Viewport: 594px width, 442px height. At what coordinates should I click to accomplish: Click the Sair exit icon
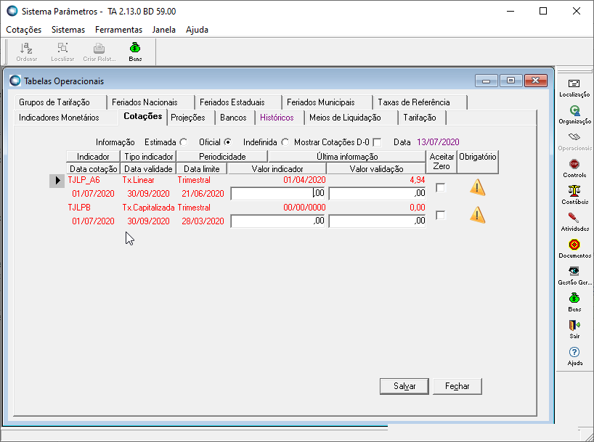[x=574, y=330]
